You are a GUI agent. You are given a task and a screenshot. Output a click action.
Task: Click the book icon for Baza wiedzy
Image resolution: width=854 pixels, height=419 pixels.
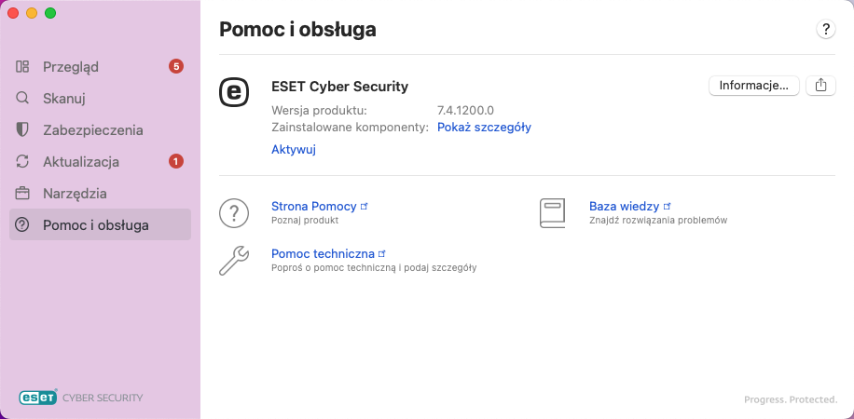[553, 212]
